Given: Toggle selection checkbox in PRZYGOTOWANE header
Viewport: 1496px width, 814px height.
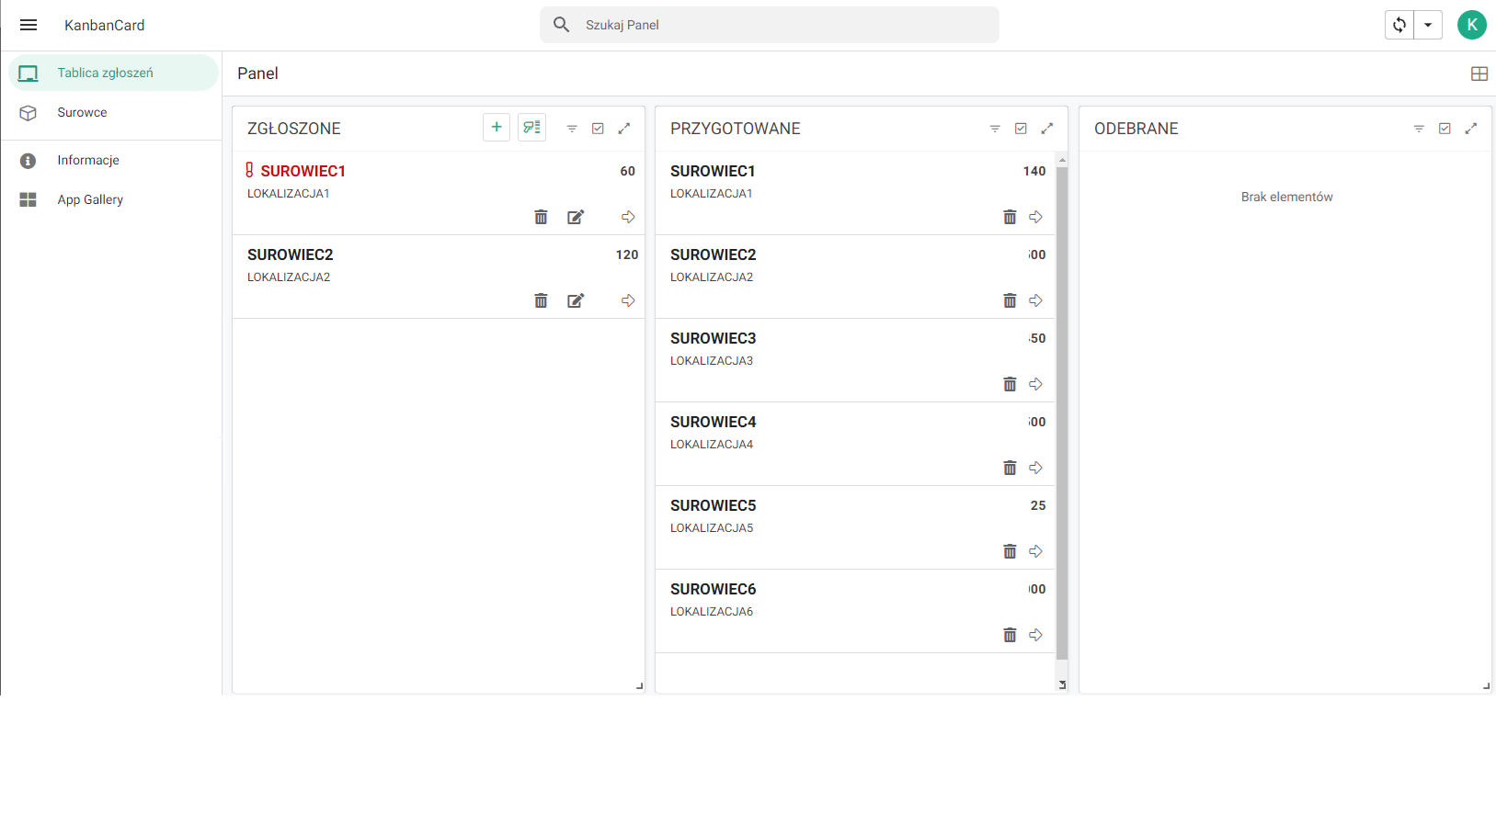Looking at the screenshot, I should (1021, 129).
